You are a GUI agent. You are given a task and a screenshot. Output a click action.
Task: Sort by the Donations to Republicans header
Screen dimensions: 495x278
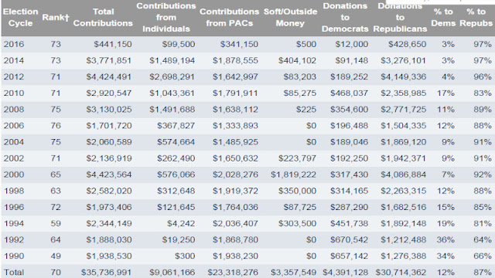[400, 17]
